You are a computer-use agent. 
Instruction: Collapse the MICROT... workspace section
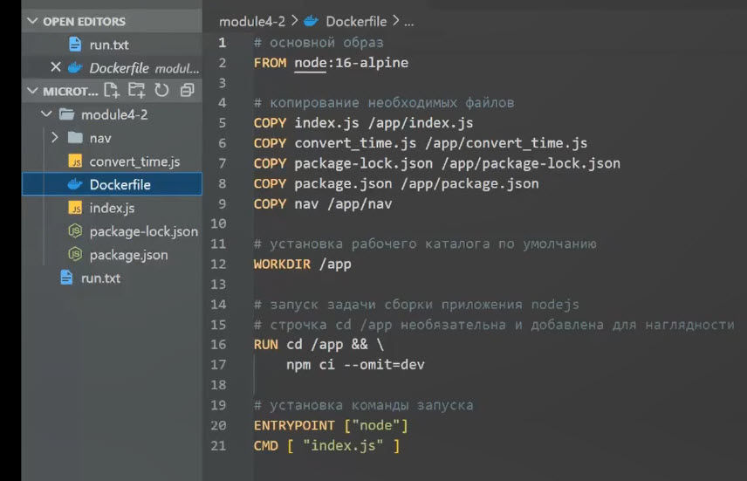pos(34,91)
